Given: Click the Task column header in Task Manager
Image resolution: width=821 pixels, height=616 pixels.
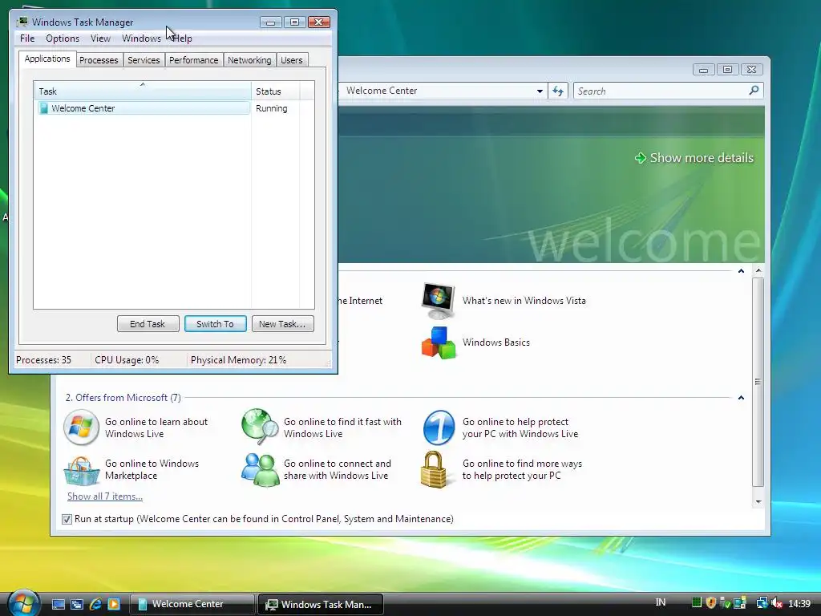Looking at the screenshot, I should [x=143, y=91].
